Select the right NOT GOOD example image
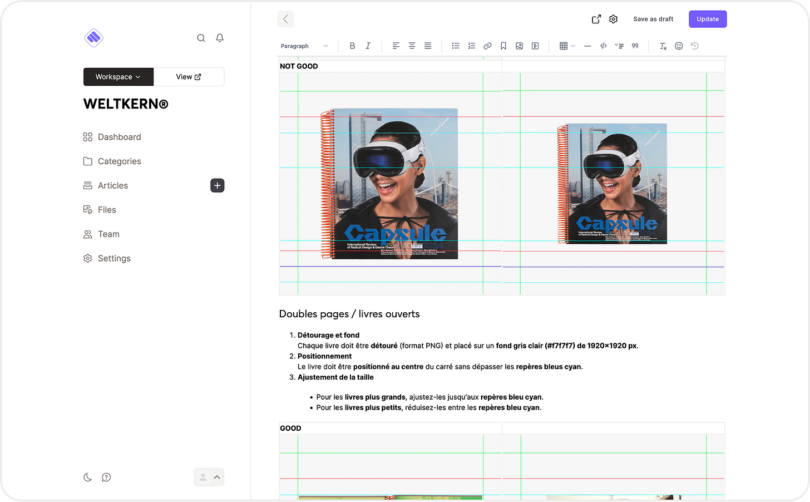 pyautogui.click(x=614, y=184)
